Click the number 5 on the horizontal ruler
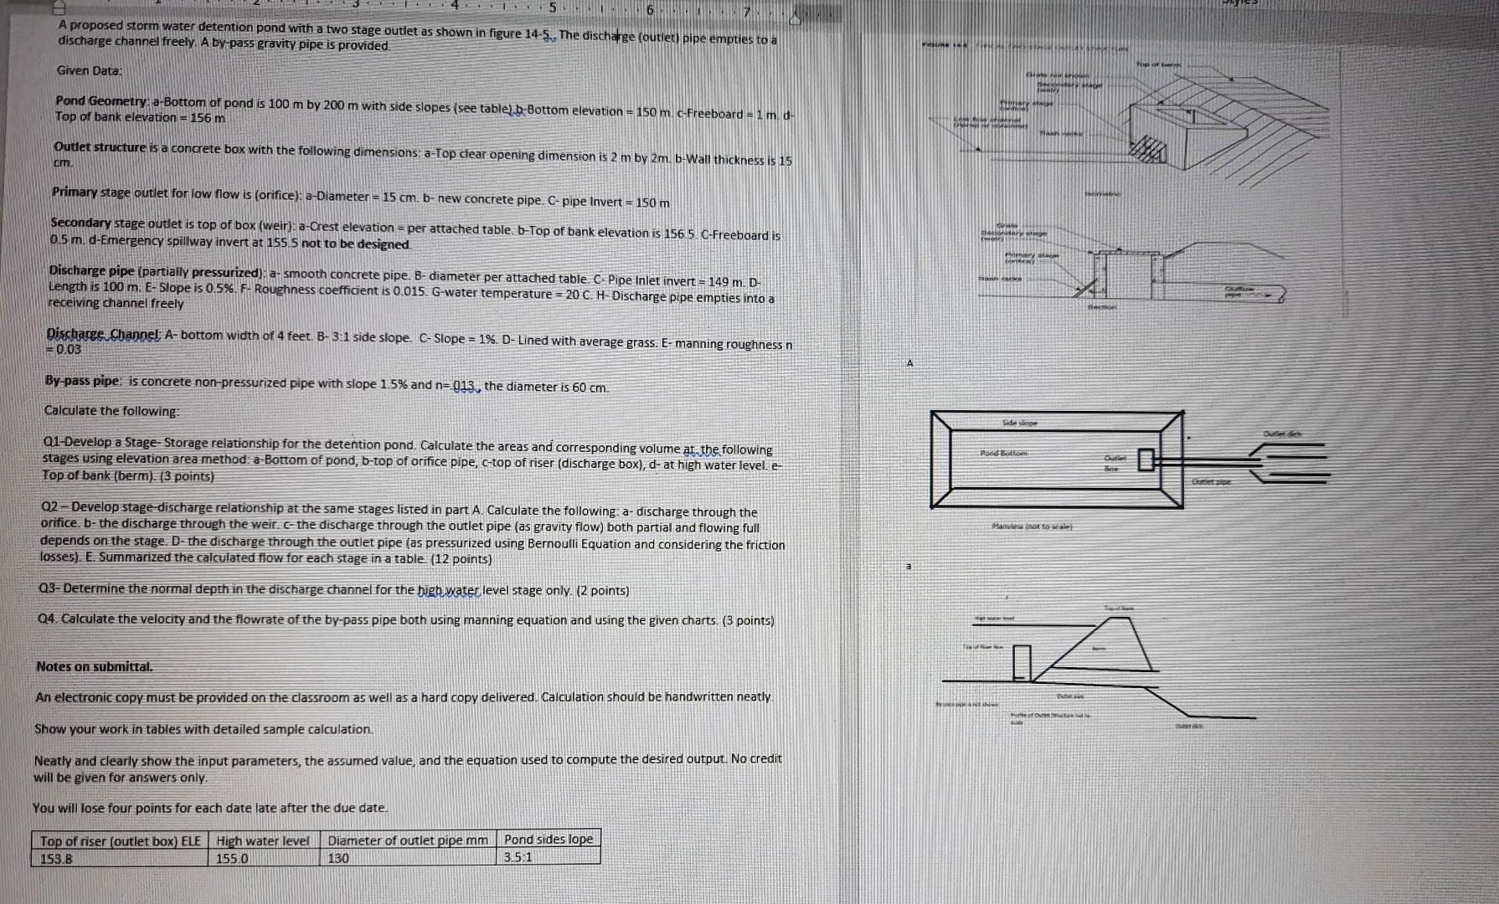Viewport: 1499px width, 904px height. tap(554, 8)
